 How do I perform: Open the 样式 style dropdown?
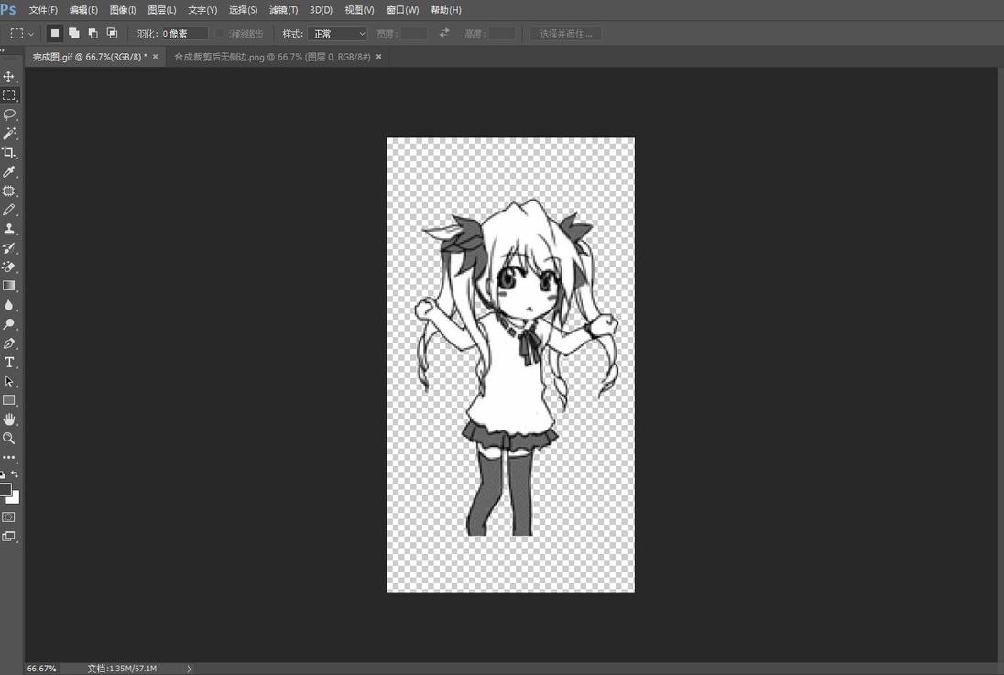pyautogui.click(x=337, y=34)
